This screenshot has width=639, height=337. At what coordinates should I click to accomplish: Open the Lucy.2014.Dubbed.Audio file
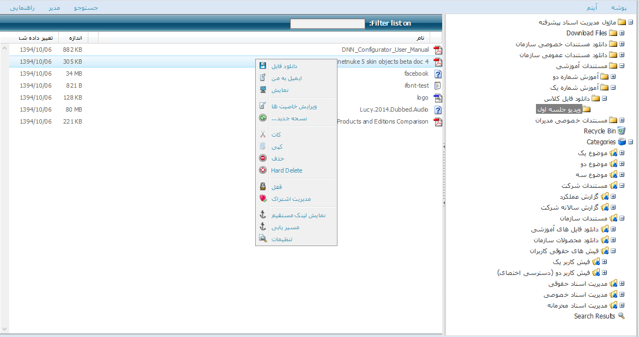[394, 110]
